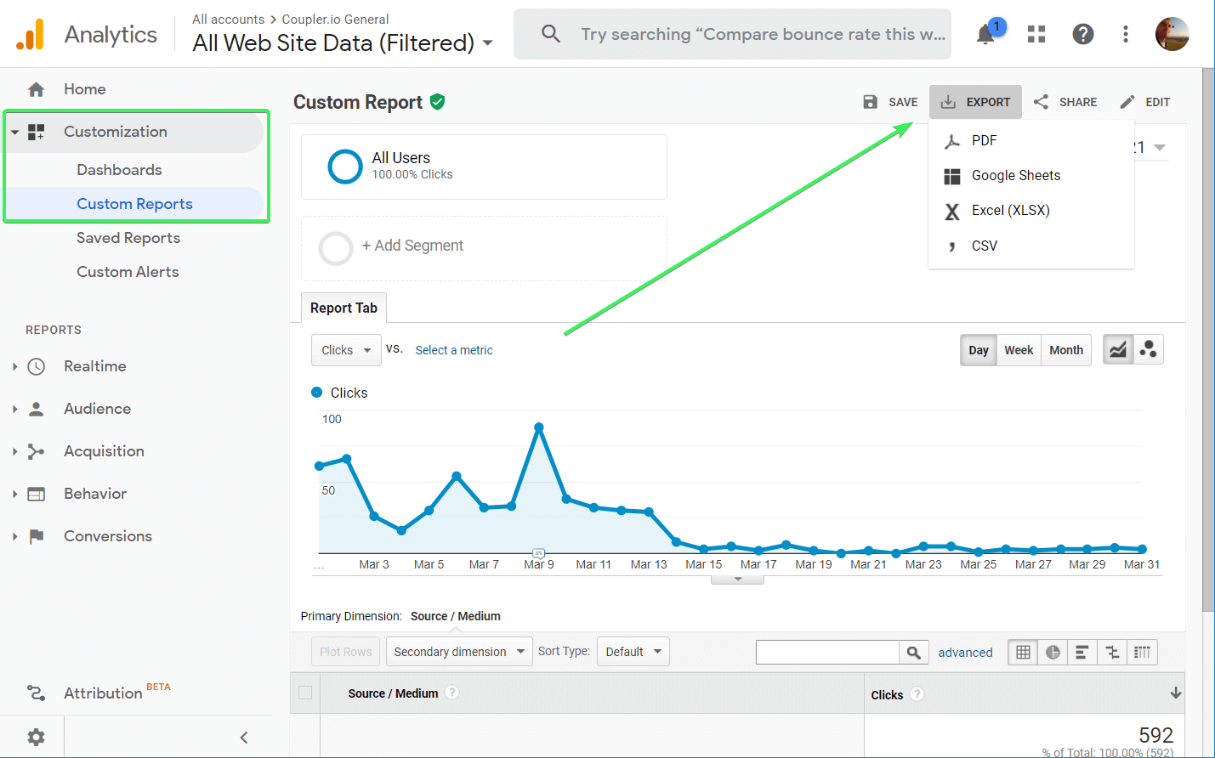Click the user profile avatar
This screenshot has width=1215, height=758.
tap(1172, 34)
